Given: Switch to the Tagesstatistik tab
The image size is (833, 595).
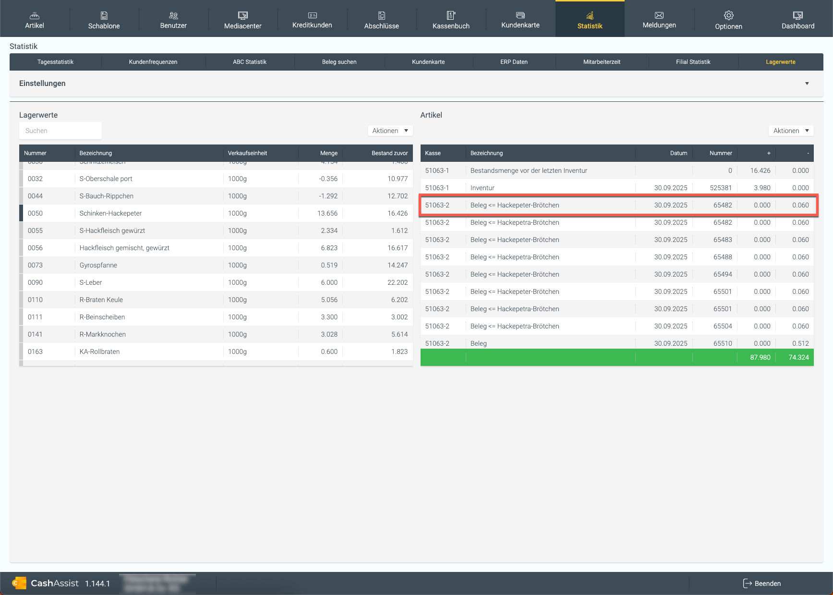Looking at the screenshot, I should (56, 62).
